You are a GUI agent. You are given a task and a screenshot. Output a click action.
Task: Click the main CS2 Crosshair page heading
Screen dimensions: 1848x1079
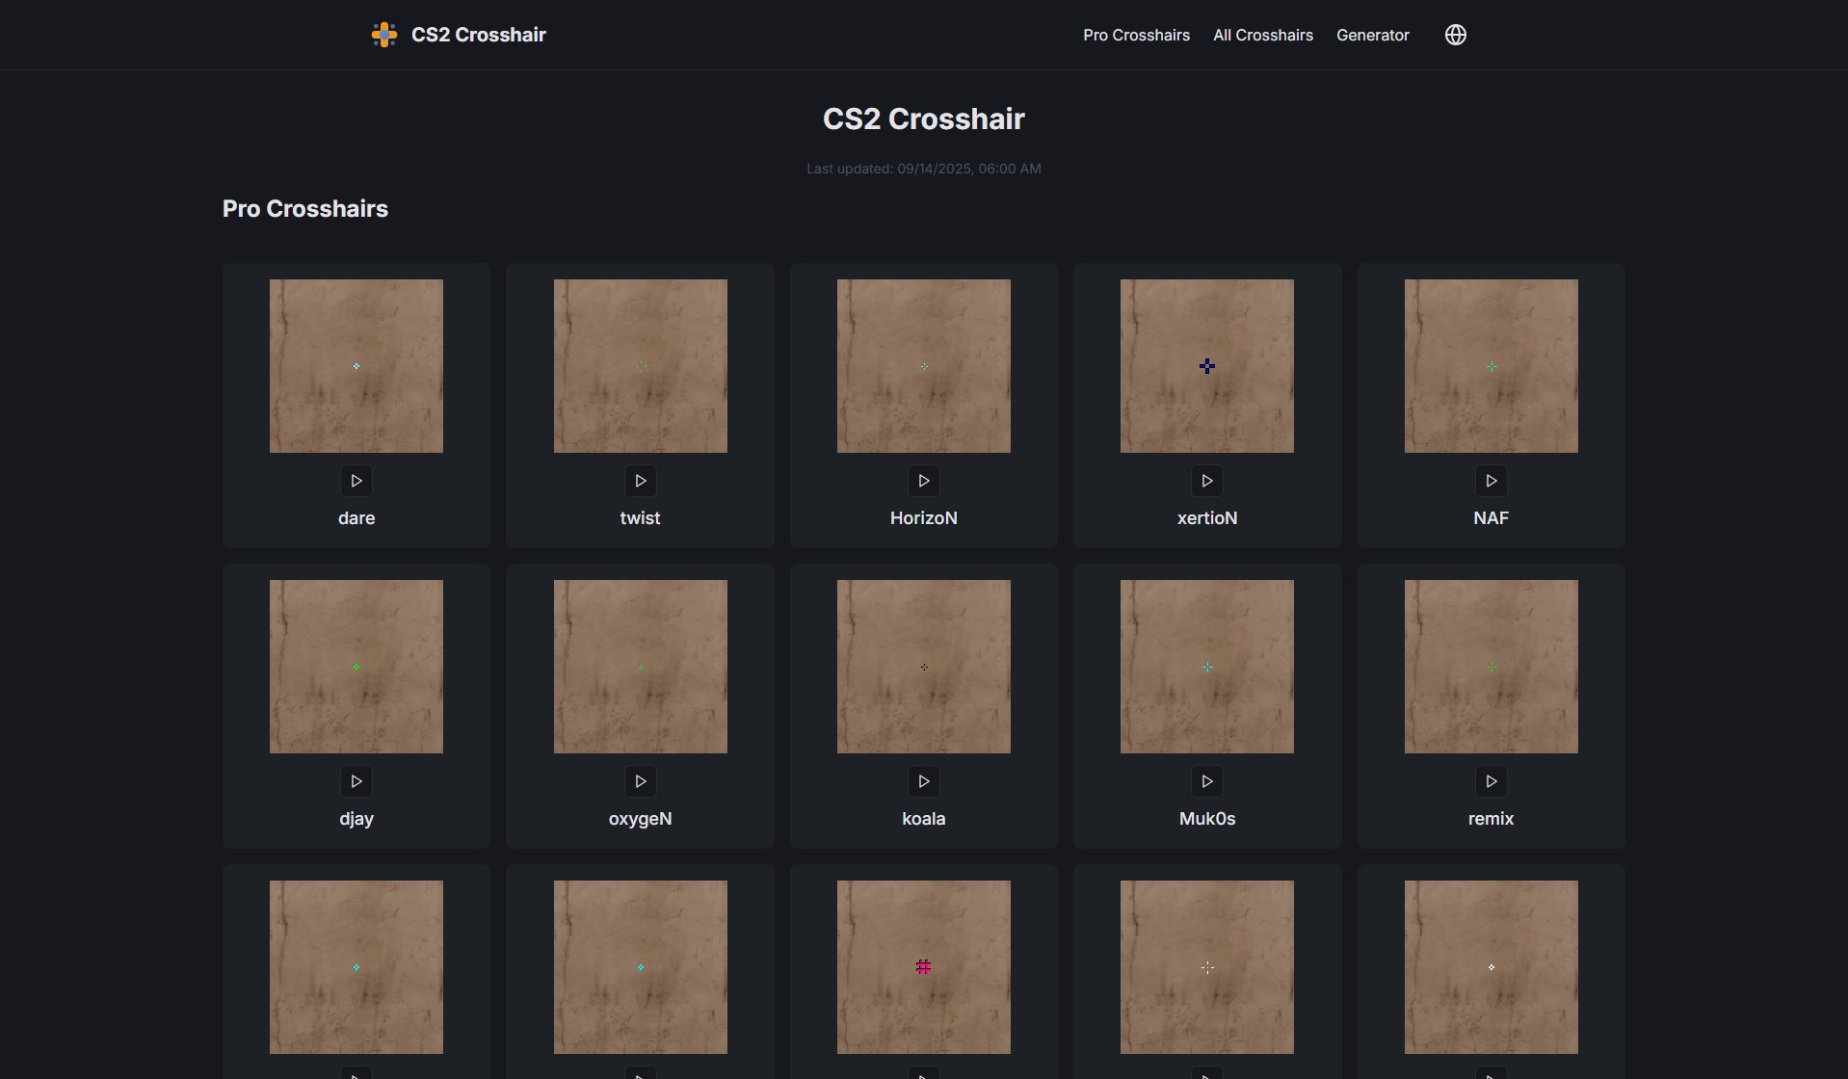[924, 118]
